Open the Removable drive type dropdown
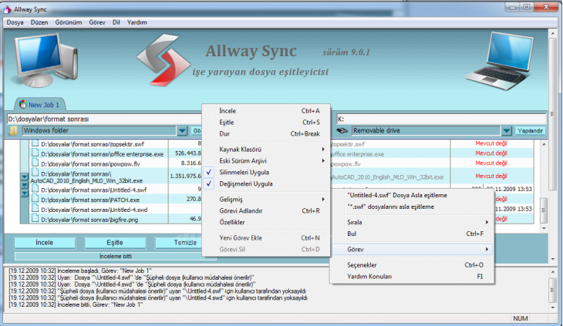This screenshot has width=563, height=326. click(x=507, y=131)
